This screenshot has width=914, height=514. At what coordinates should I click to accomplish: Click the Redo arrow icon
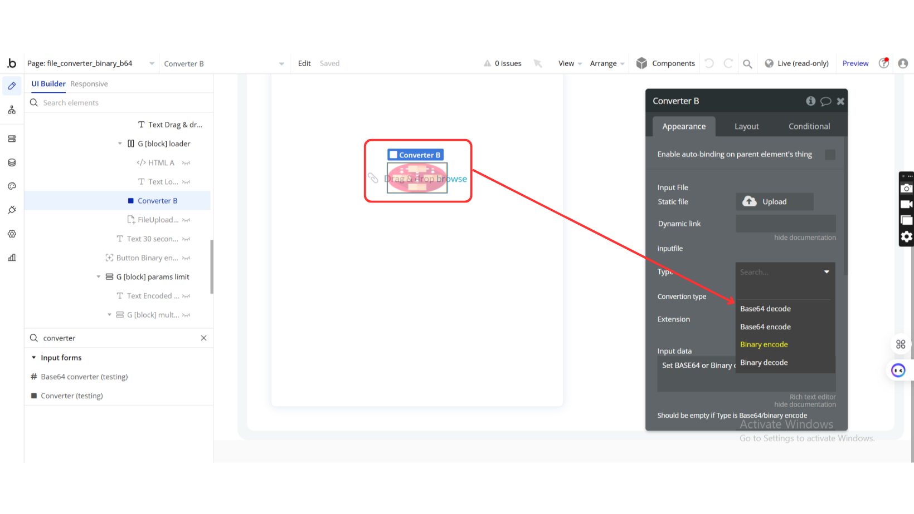click(x=728, y=63)
